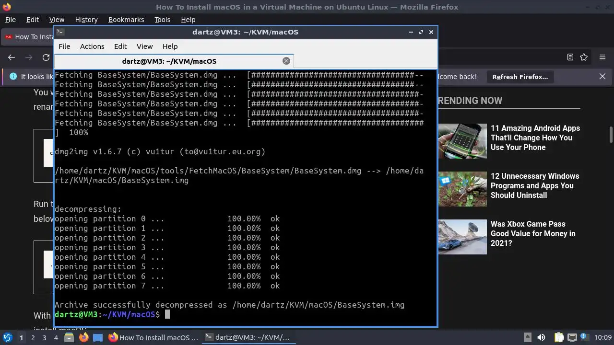Click the Refresh Firefox… button
The width and height of the screenshot is (614, 345).
point(520,77)
